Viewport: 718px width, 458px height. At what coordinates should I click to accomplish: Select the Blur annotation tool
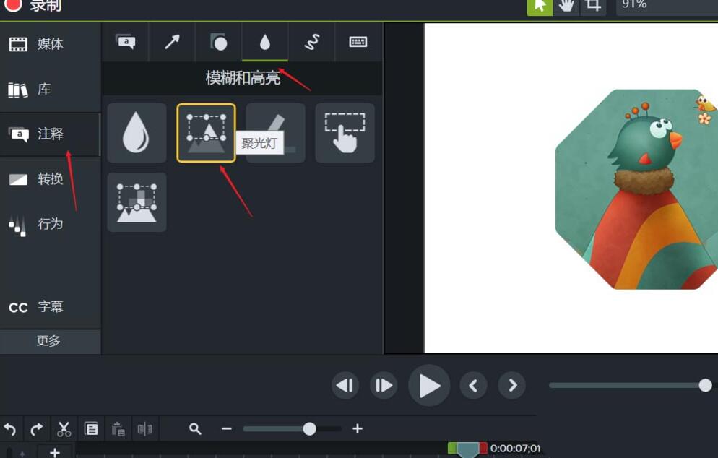(137, 132)
